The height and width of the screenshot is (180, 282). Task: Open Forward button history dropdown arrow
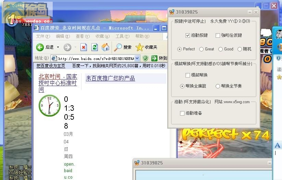[76, 47]
